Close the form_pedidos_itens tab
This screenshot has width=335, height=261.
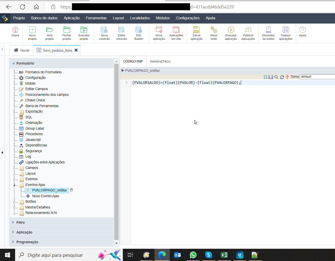[x=76, y=50]
